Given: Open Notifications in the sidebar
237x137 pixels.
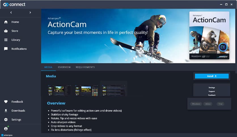Looking at the screenshot, I should coord(19,49).
